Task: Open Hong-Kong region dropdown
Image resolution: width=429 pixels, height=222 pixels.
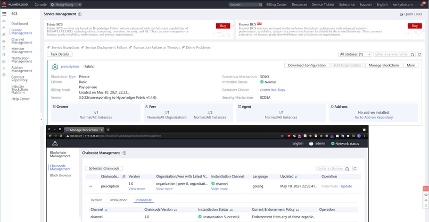Action: tap(65, 5)
